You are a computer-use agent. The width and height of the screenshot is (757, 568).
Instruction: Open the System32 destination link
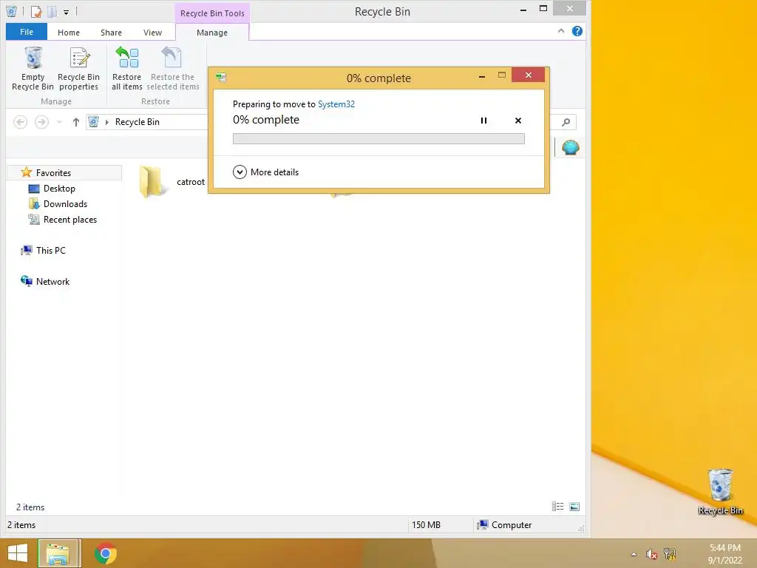pos(336,104)
